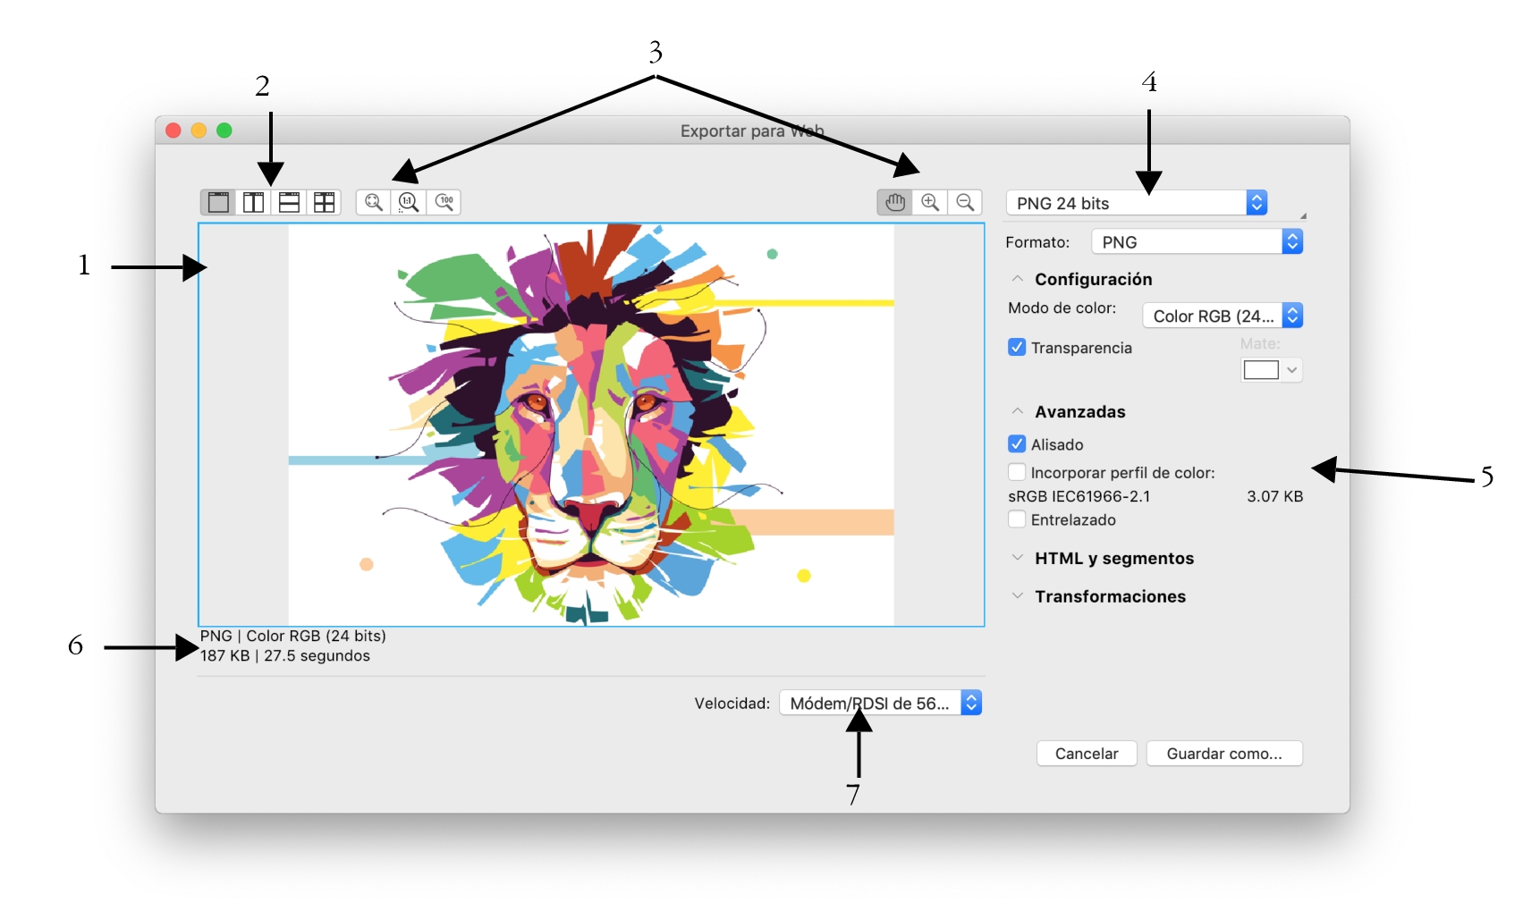Enable the Entrelazado checkbox
1523x911 pixels.
pos(1017,519)
